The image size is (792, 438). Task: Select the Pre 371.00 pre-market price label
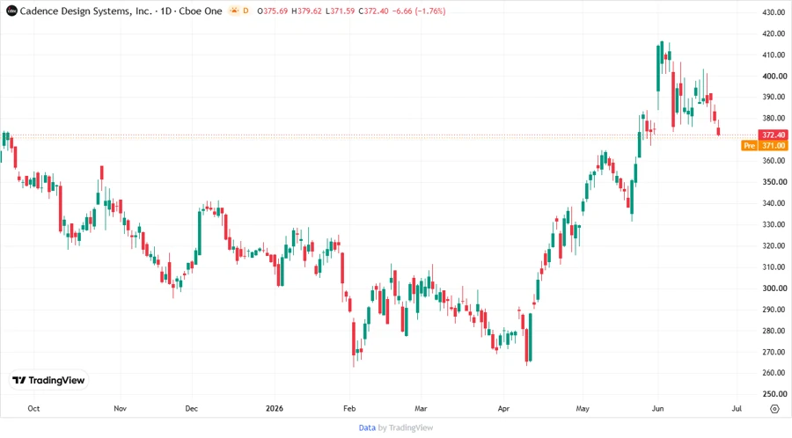click(765, 145)
